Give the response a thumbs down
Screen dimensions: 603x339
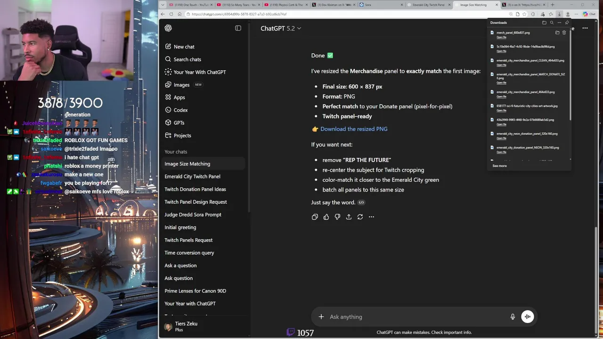(337, 217)
